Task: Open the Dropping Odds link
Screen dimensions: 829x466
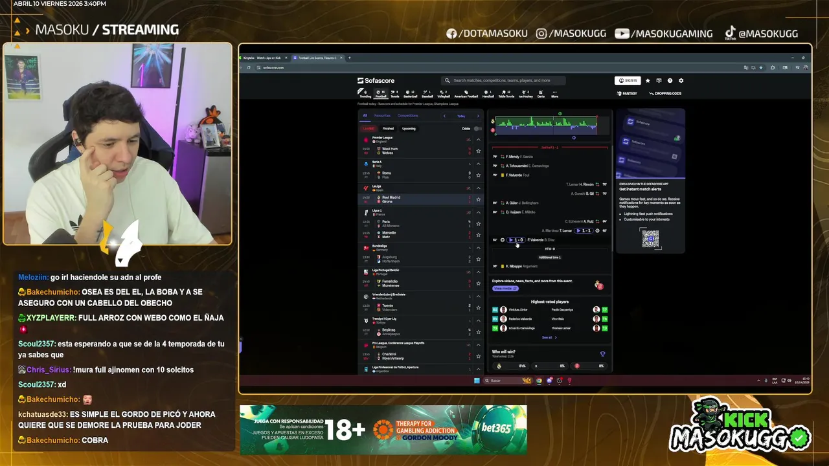Action: [666, 94]
